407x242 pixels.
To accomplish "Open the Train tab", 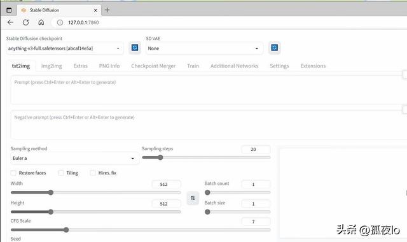I will [x=193, y=66].
